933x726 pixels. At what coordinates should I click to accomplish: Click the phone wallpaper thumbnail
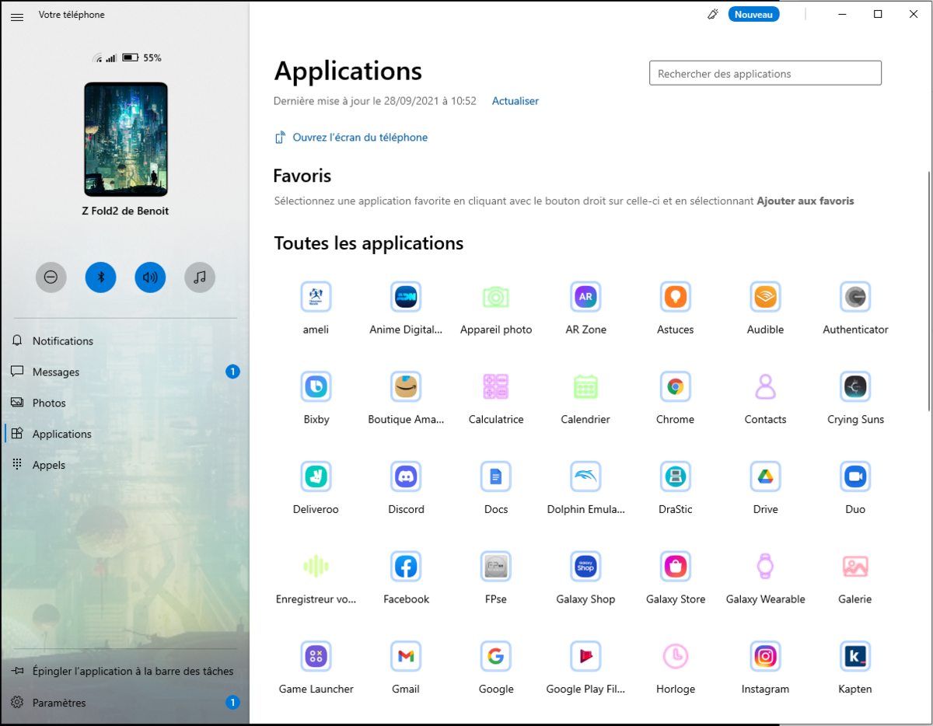126,139
